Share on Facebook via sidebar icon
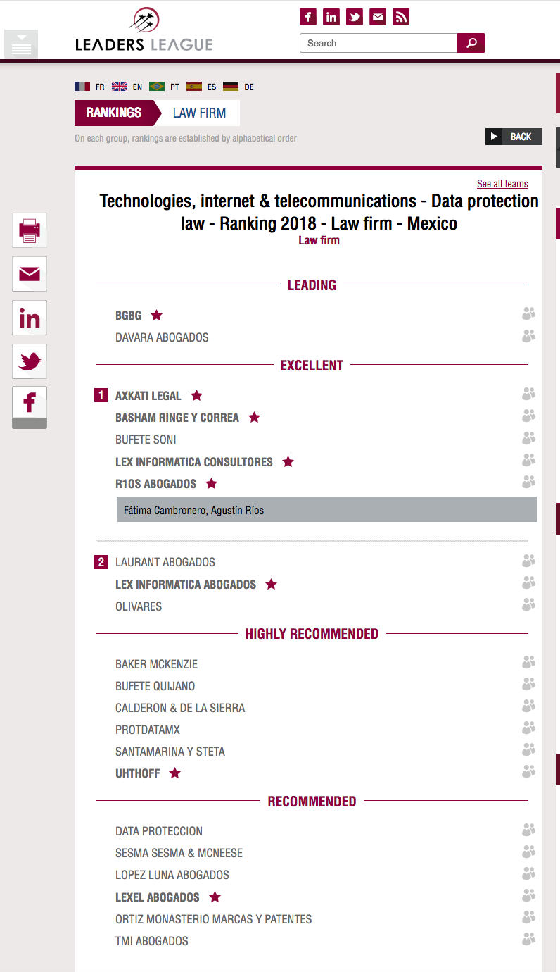This screenshot has width=560, height=972. [x=30, y=407]
